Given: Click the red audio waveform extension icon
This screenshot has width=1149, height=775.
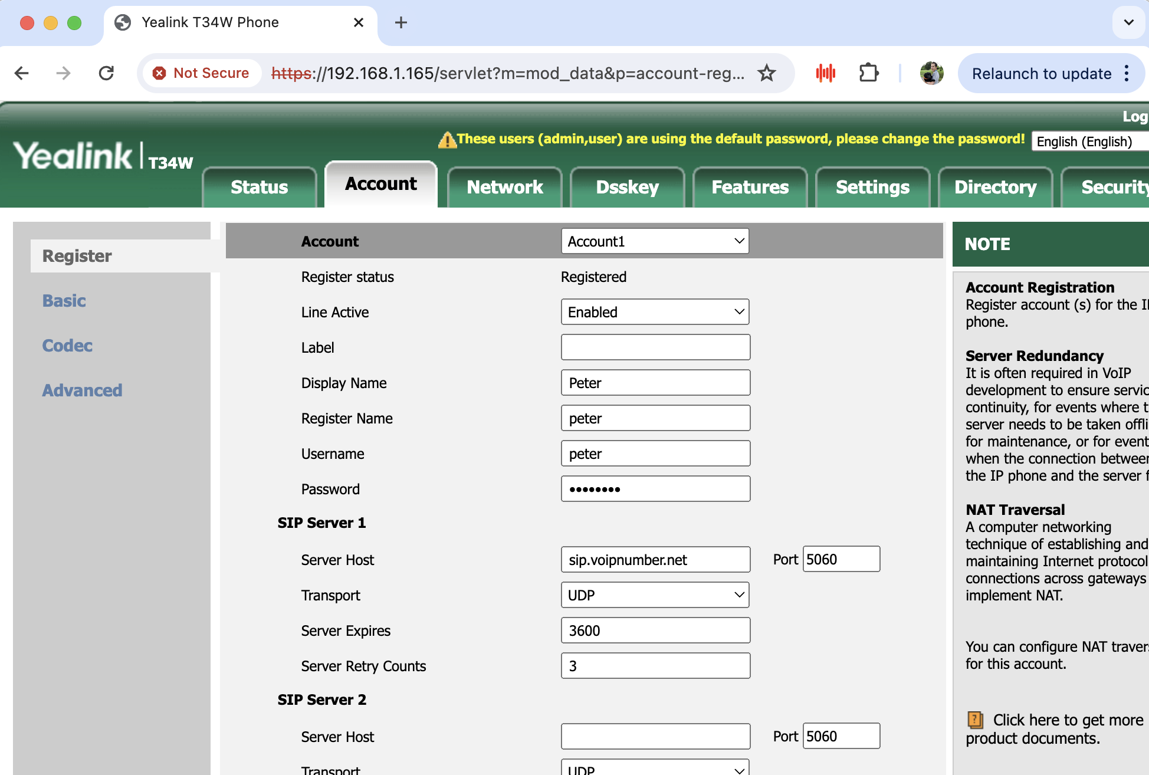Looking at the screenshot, I should click(825, 73).
